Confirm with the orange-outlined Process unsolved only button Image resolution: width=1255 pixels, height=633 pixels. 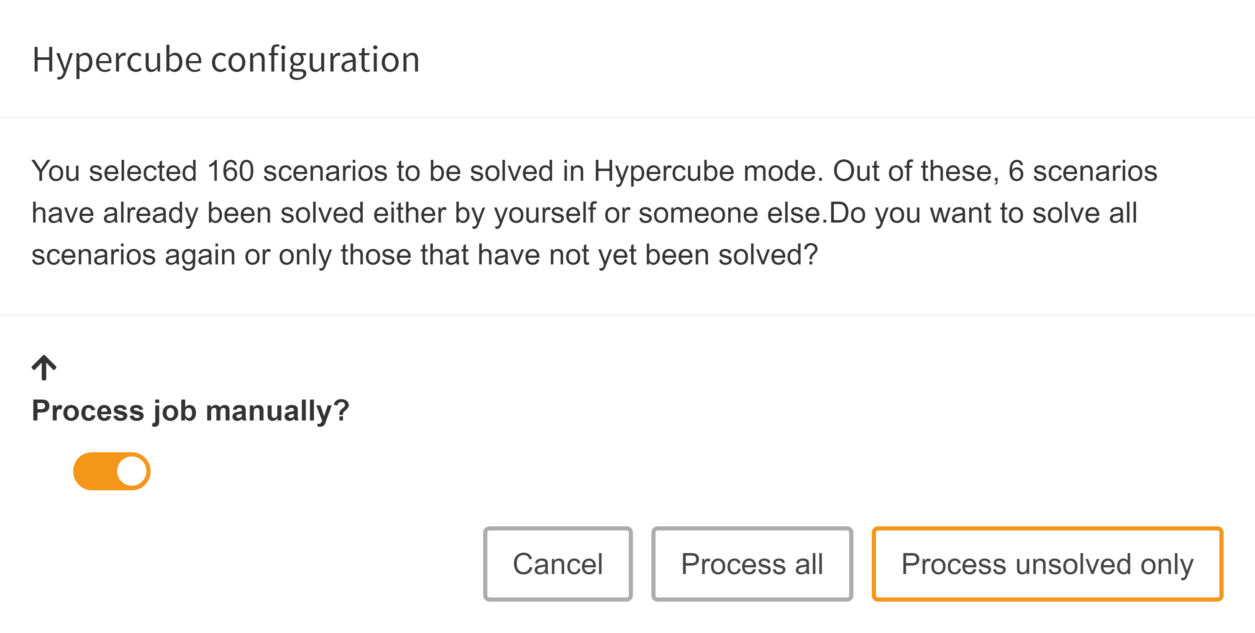[x=1047, y=564]
